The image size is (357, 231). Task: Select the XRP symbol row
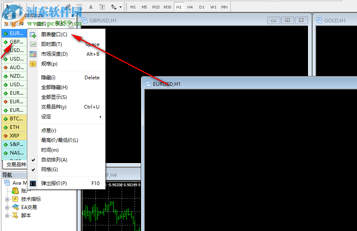pyautogui.click(x=14, y=136)
